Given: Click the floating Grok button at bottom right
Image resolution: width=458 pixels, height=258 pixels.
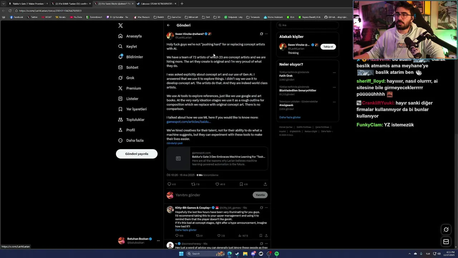Looking at the screenshot, I should [x=446, y=230].
